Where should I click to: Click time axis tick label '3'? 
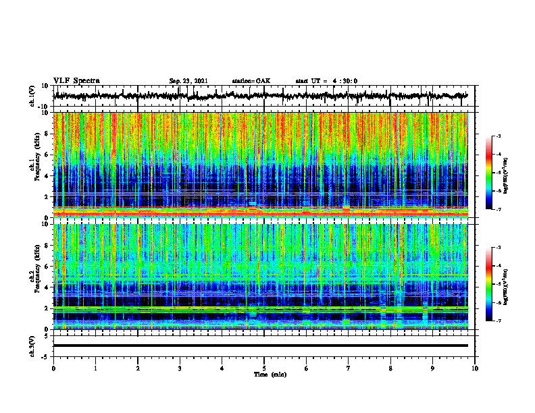tap(180, 368)
